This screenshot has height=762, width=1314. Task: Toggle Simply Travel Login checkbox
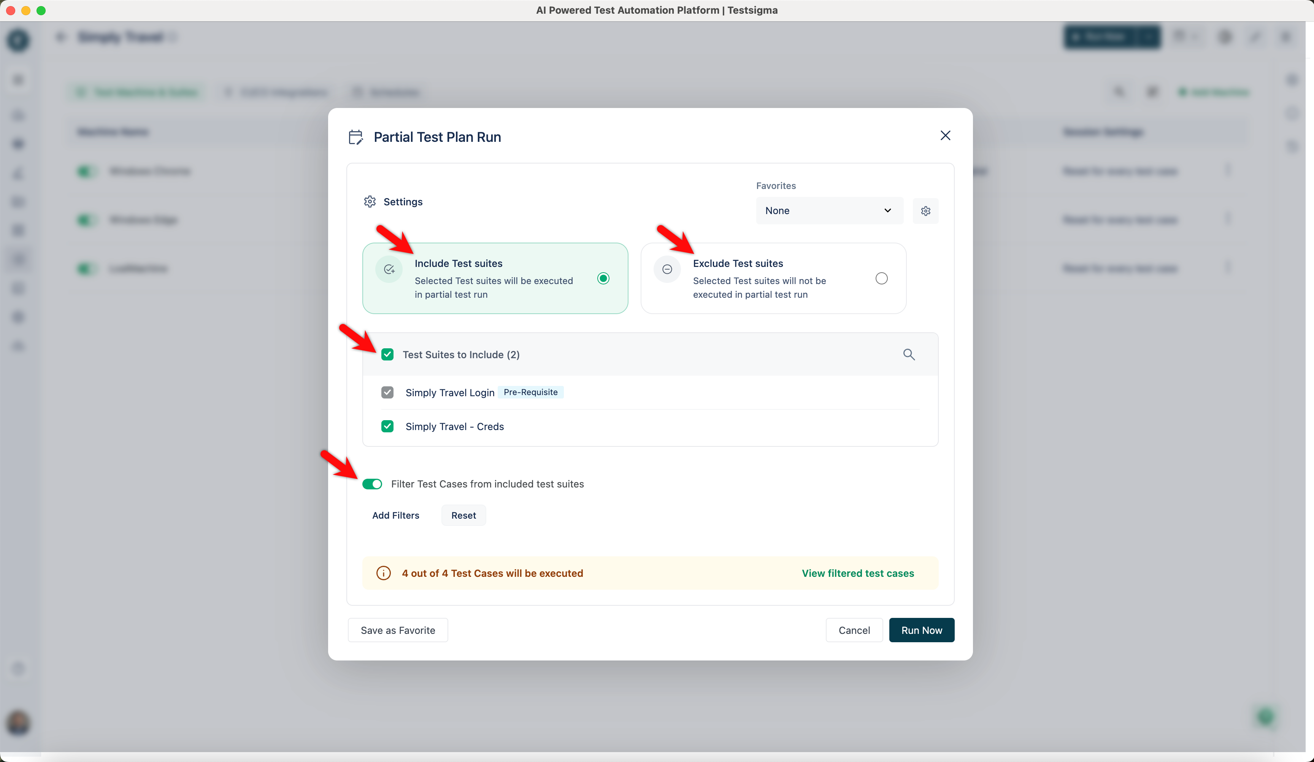pyautogui.click(x=387, y=392)
